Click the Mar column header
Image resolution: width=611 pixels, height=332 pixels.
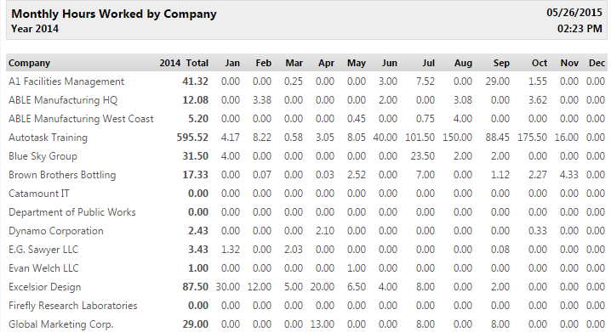294,63
